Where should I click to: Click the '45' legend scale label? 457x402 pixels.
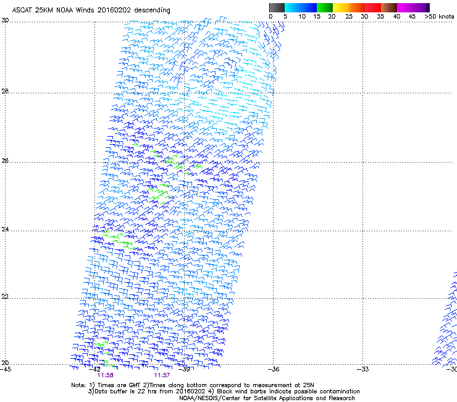point(412,17)
